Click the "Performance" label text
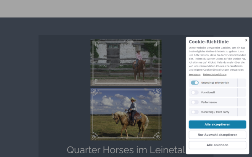Image resolution: width=252 pixels, height=157 pixels. click(x=209, y=102)
